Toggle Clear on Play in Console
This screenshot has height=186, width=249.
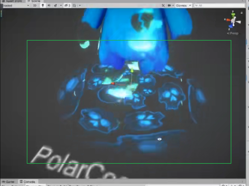pyautogui.click(x=35, y=185)
